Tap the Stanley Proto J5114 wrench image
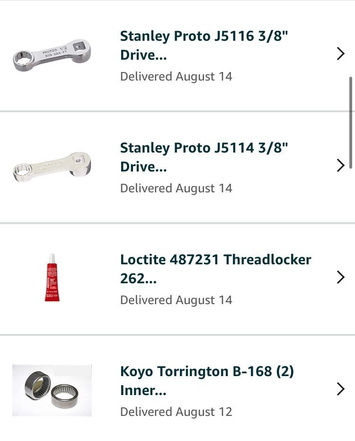 (x=52, y=167)
